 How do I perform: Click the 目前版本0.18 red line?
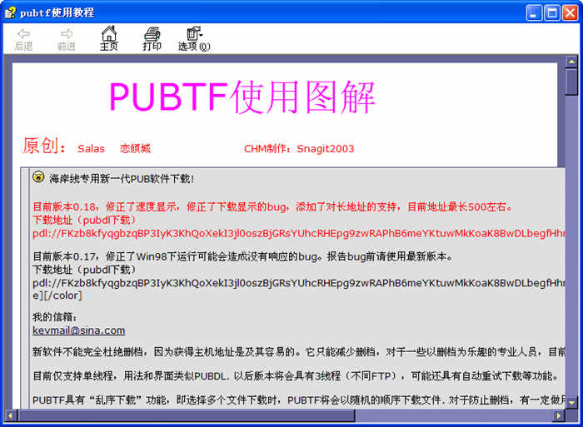tap(272, 206)
